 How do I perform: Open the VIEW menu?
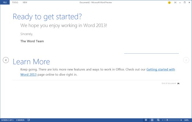pos(25,2)
